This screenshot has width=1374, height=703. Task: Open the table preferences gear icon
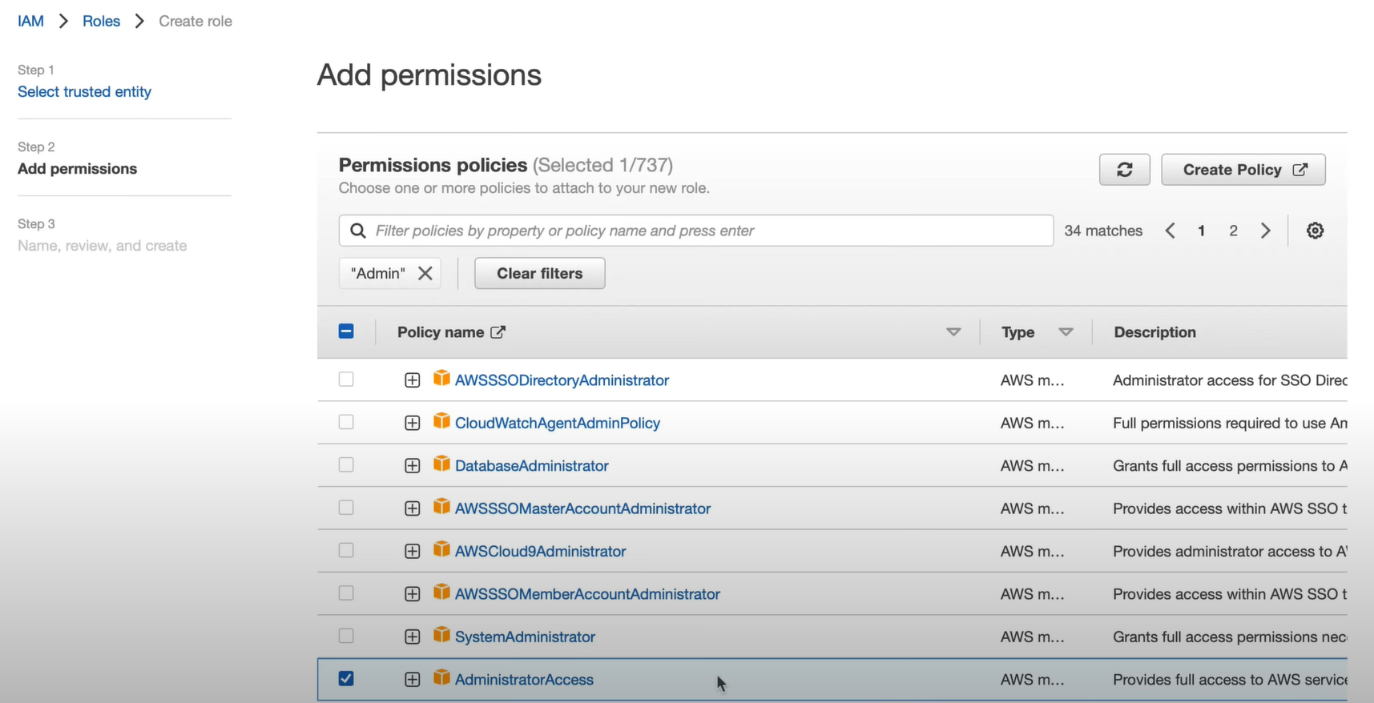(x=1315, y=231)
